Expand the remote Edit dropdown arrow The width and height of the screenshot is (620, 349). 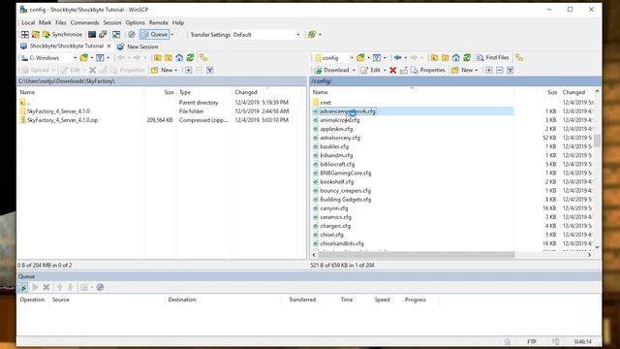pos(385,70)
